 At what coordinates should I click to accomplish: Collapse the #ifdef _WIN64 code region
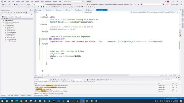[x=41, y=17]
